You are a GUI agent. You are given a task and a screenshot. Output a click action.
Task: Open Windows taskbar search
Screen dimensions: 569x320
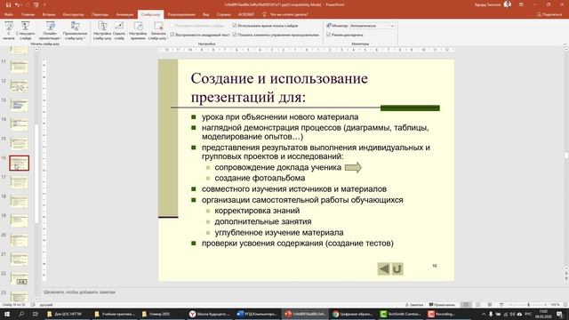pyautogui.click(x=21, y=314)
